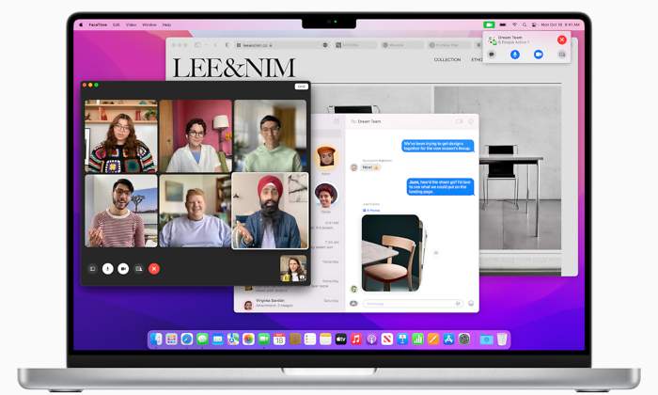Viewport: 658px width, 395px height.
Task: Open the FaceTime menu in menu bar
Action: coord(98,24)
